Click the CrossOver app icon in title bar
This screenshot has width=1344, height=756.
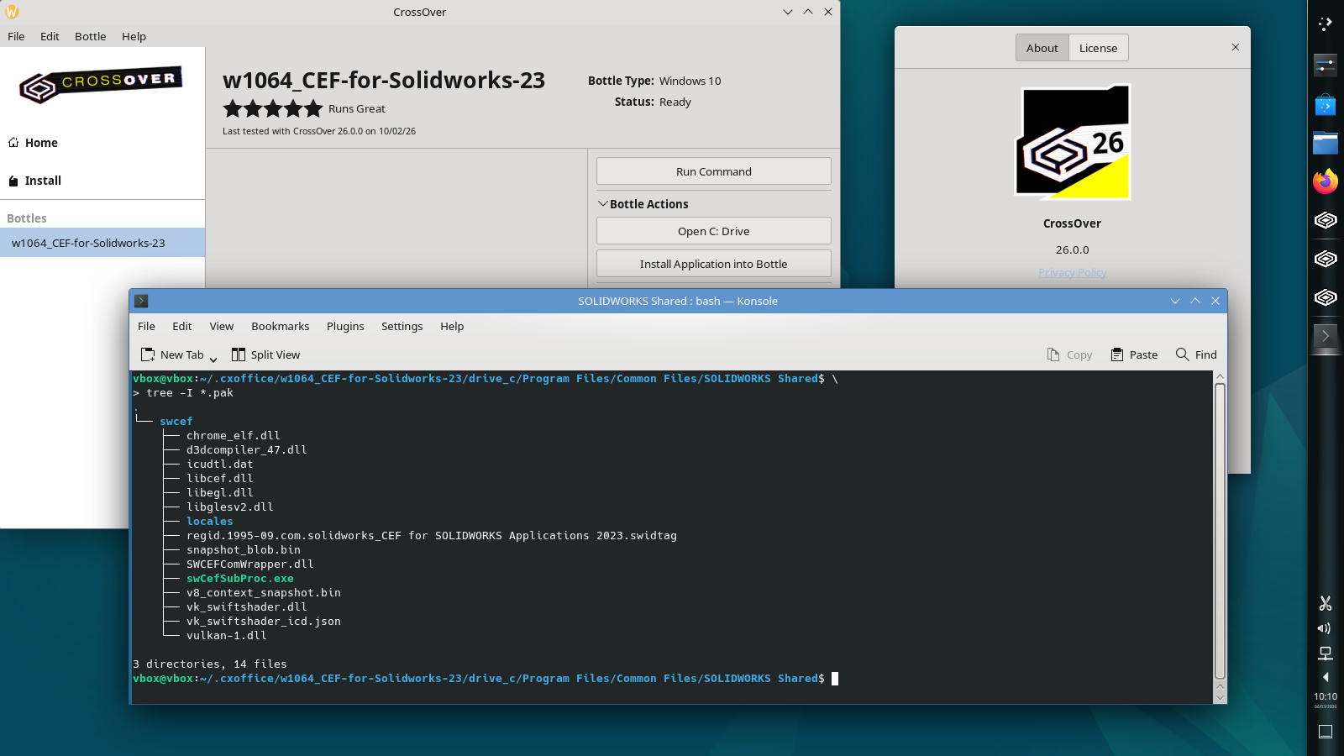click(x=12, y=12)
